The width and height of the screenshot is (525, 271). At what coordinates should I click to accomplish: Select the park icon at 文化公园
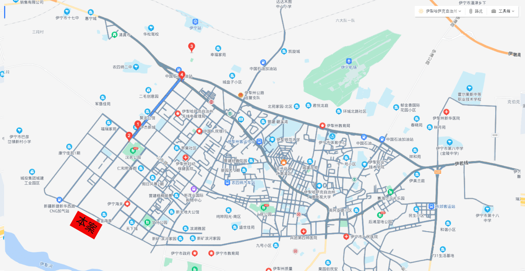(x=147, y=222)
